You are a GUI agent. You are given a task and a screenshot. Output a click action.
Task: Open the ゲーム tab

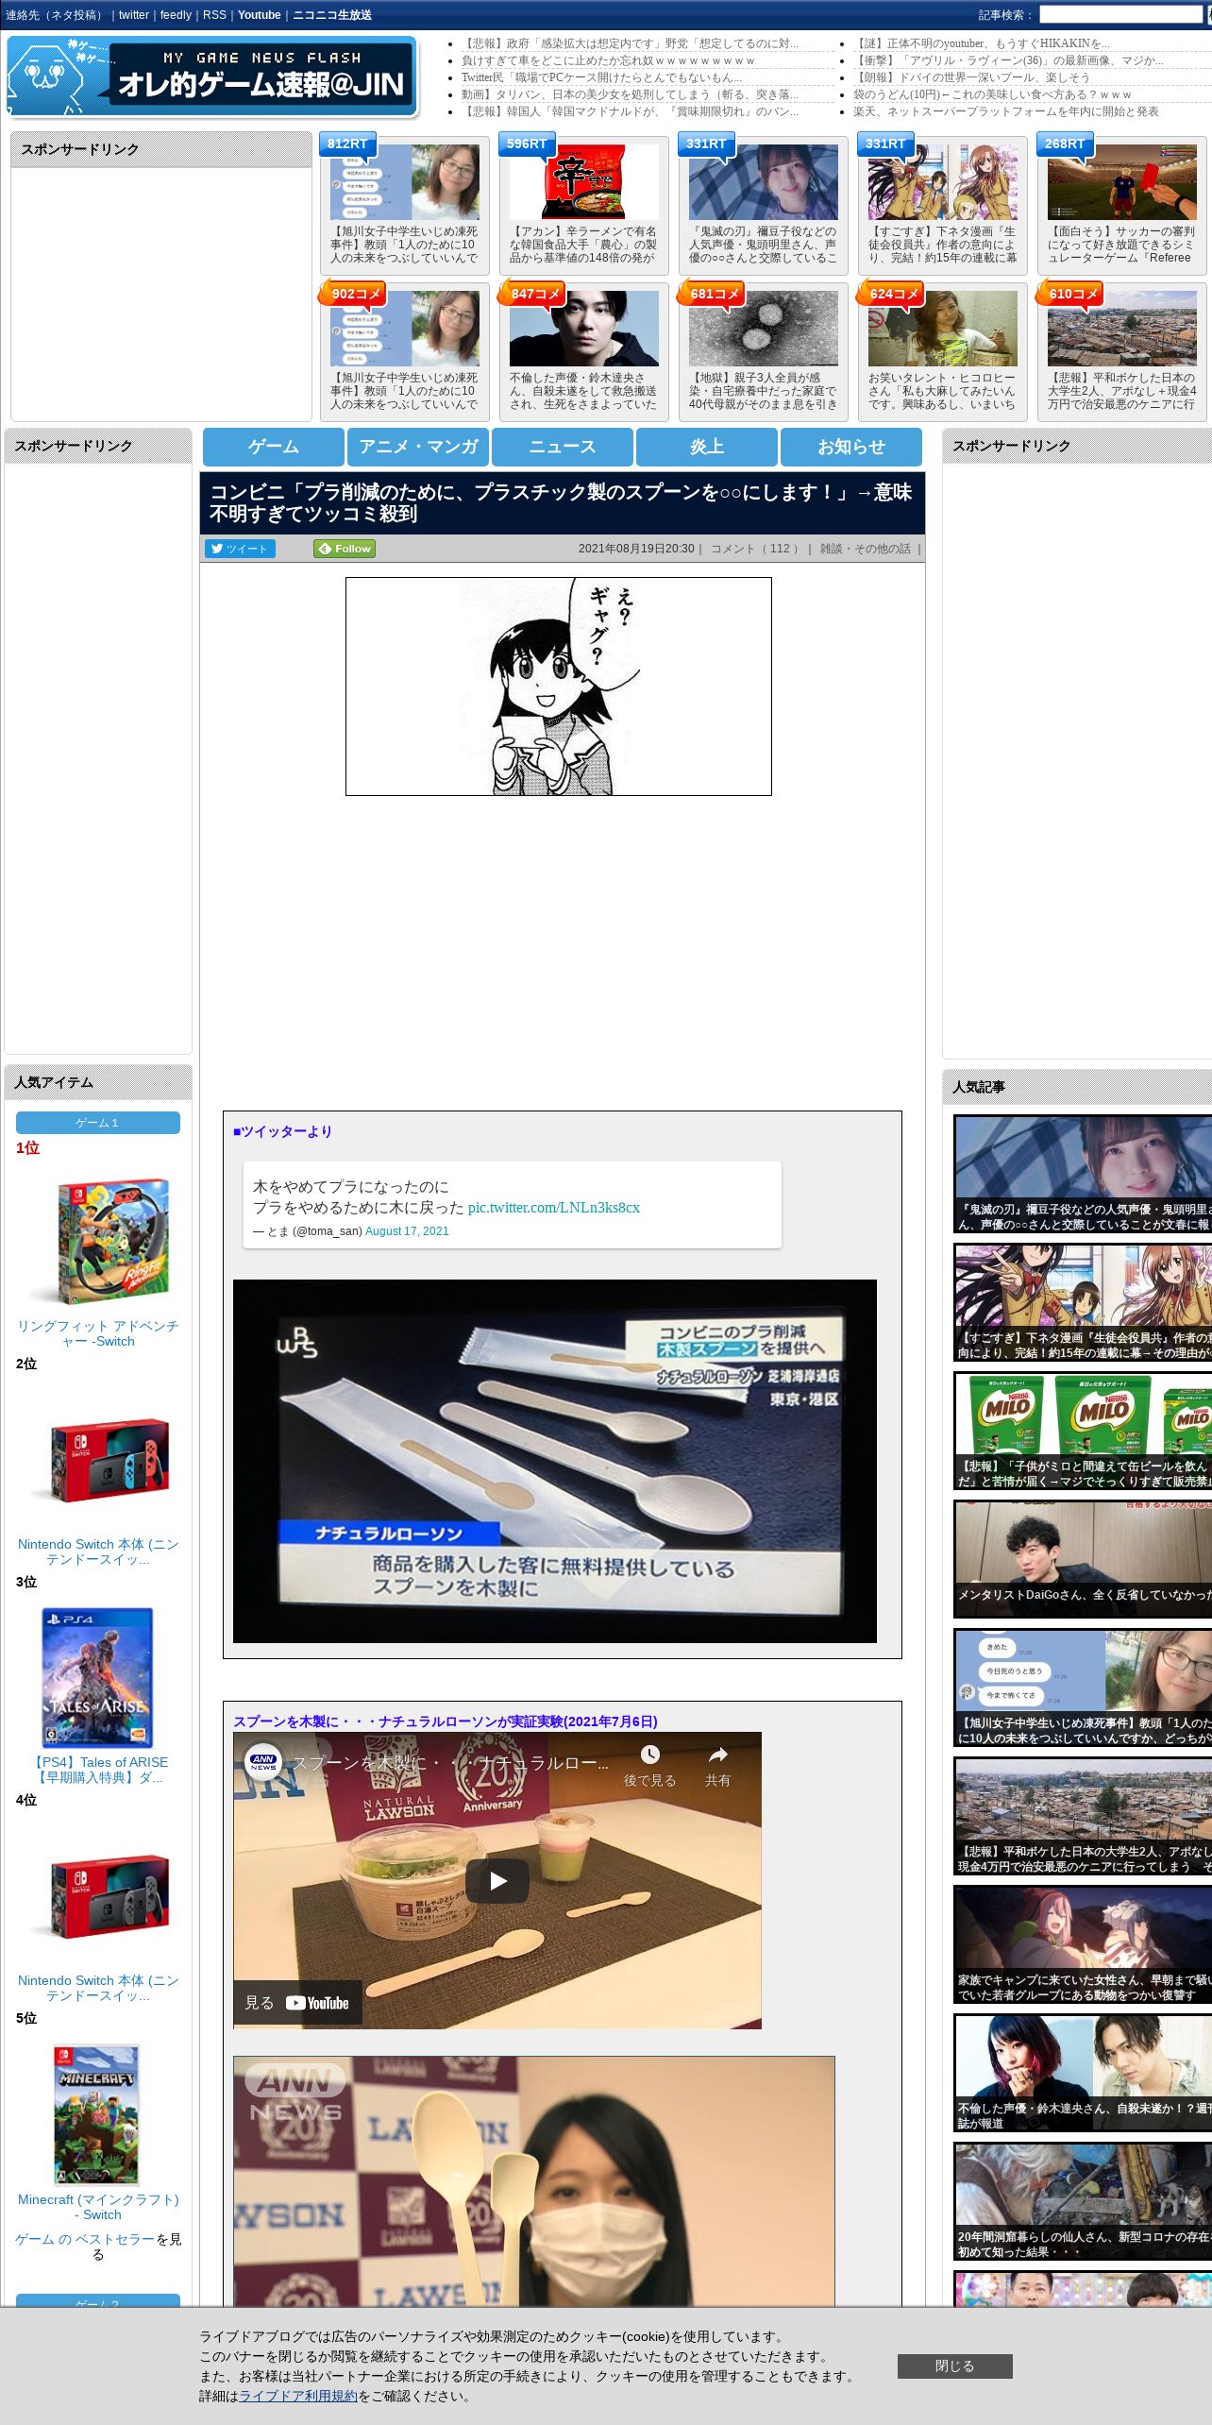click(x=274, y=447)
